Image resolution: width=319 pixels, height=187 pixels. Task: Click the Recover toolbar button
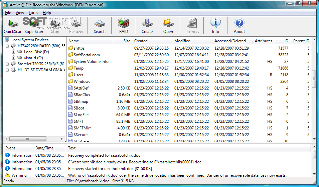tap(76, 26)
